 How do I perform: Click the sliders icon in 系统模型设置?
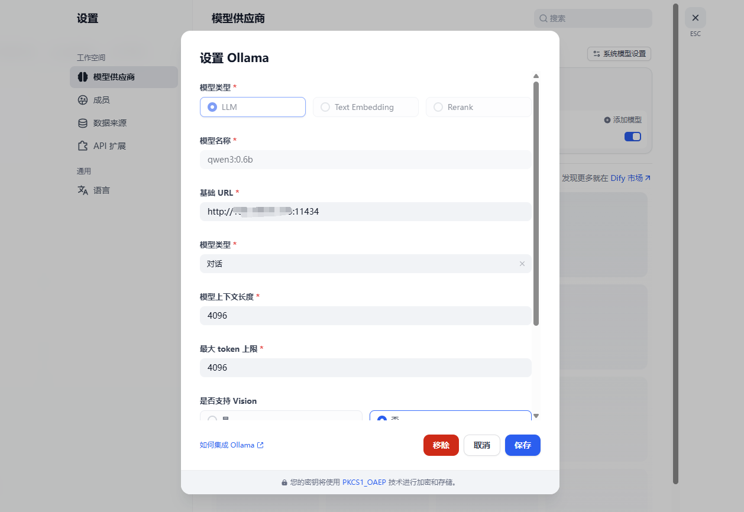click(596, 54)
